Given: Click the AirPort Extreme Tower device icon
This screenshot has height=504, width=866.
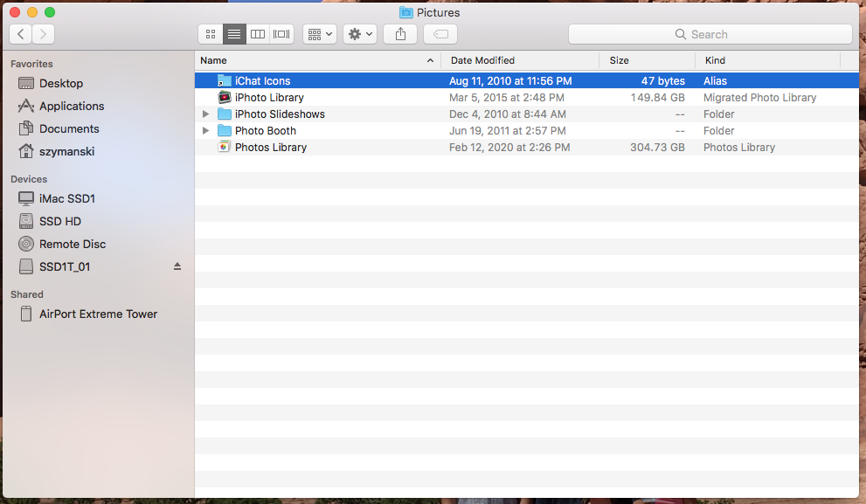Looking at the screenshot, I should click(26, 314).
